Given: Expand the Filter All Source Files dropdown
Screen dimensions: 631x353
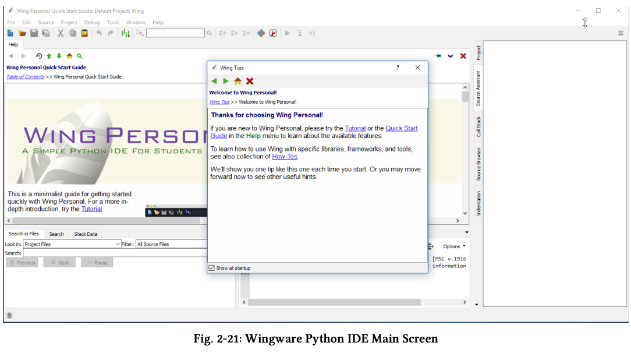Looking at the screenshot, I should [x=171, y=244].
